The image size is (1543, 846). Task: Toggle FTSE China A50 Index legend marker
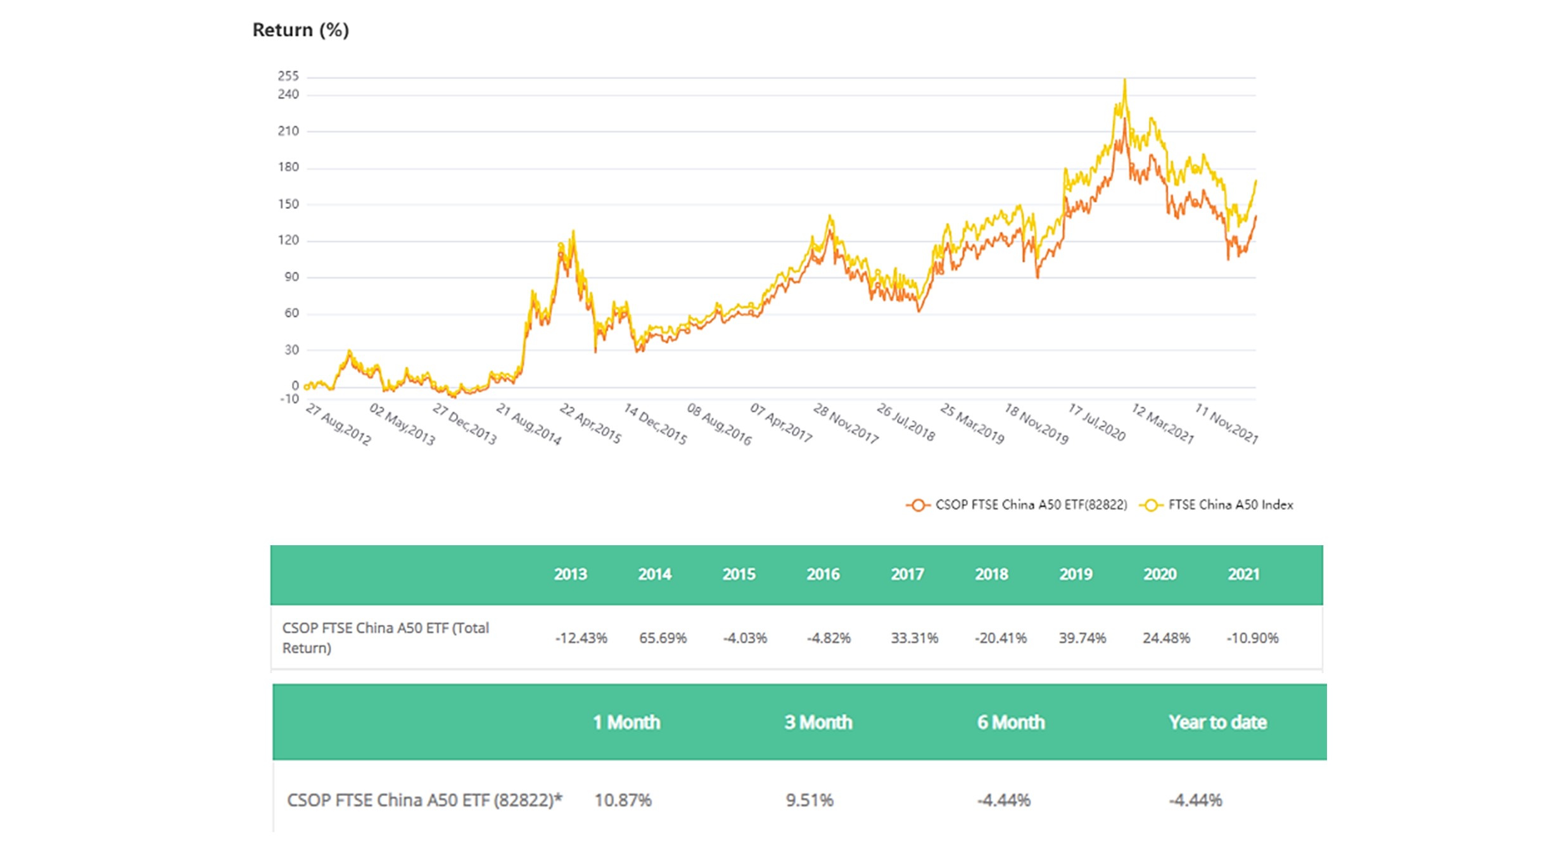(x=1150, y=505)
